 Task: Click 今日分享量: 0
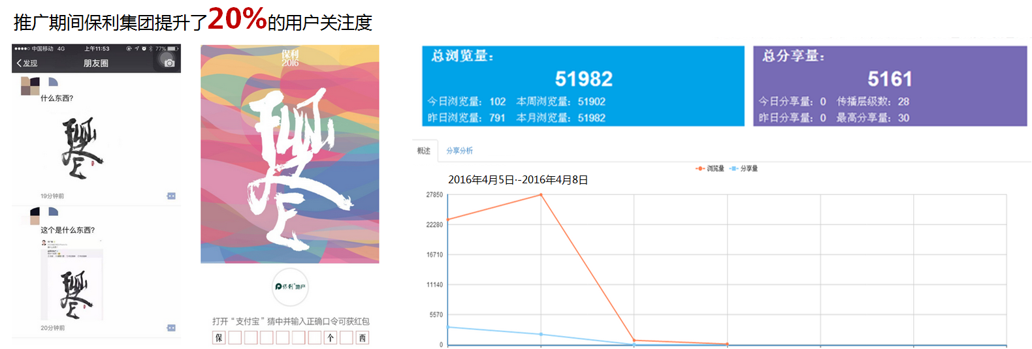click(x=792, y=102)
